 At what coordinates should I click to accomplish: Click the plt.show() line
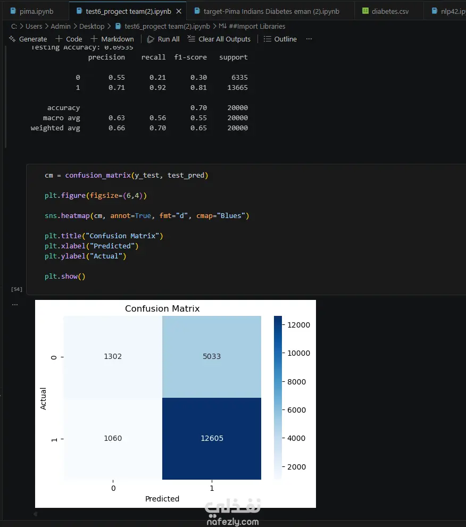(65, 276)
